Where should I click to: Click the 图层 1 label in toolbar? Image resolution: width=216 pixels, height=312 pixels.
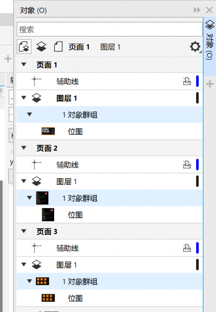point(110,47)
